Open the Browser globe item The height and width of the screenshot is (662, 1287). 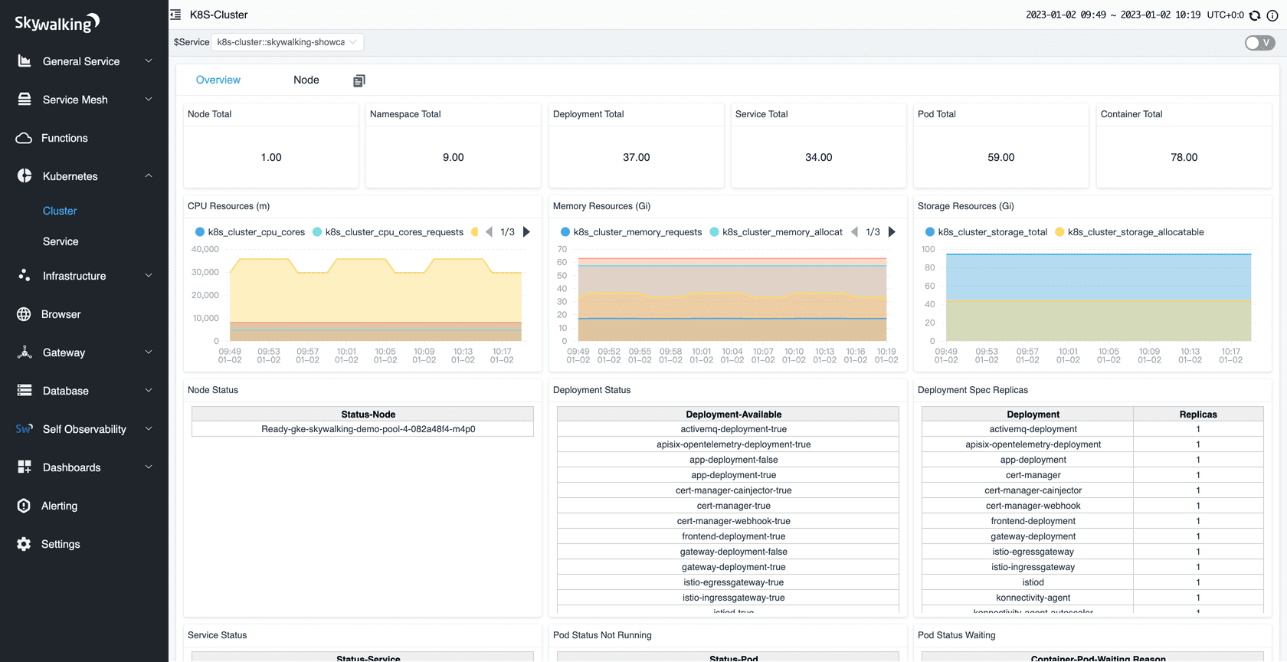pos(61,314)
